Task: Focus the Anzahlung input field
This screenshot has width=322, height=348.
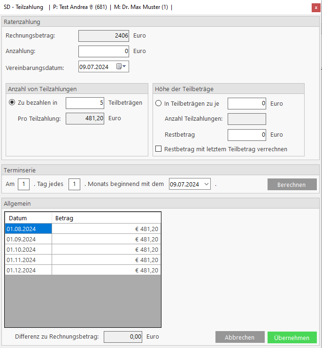Action: click(x=103, y=51)
